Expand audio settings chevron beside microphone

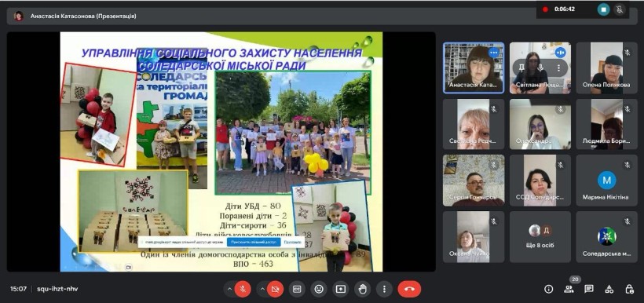click(x=229, y=289)
